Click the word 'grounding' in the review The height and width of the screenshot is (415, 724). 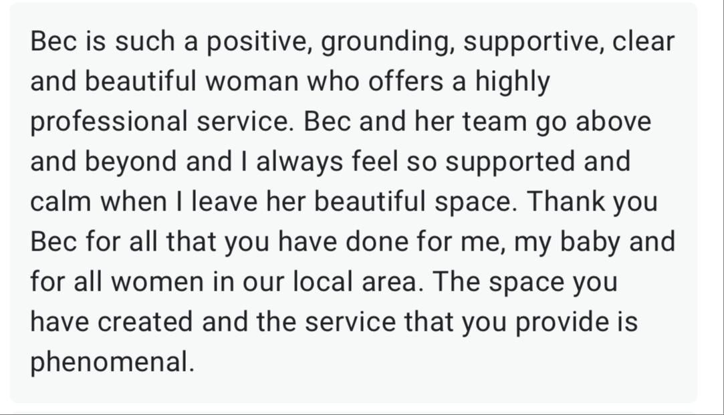(x=384, y=41)
